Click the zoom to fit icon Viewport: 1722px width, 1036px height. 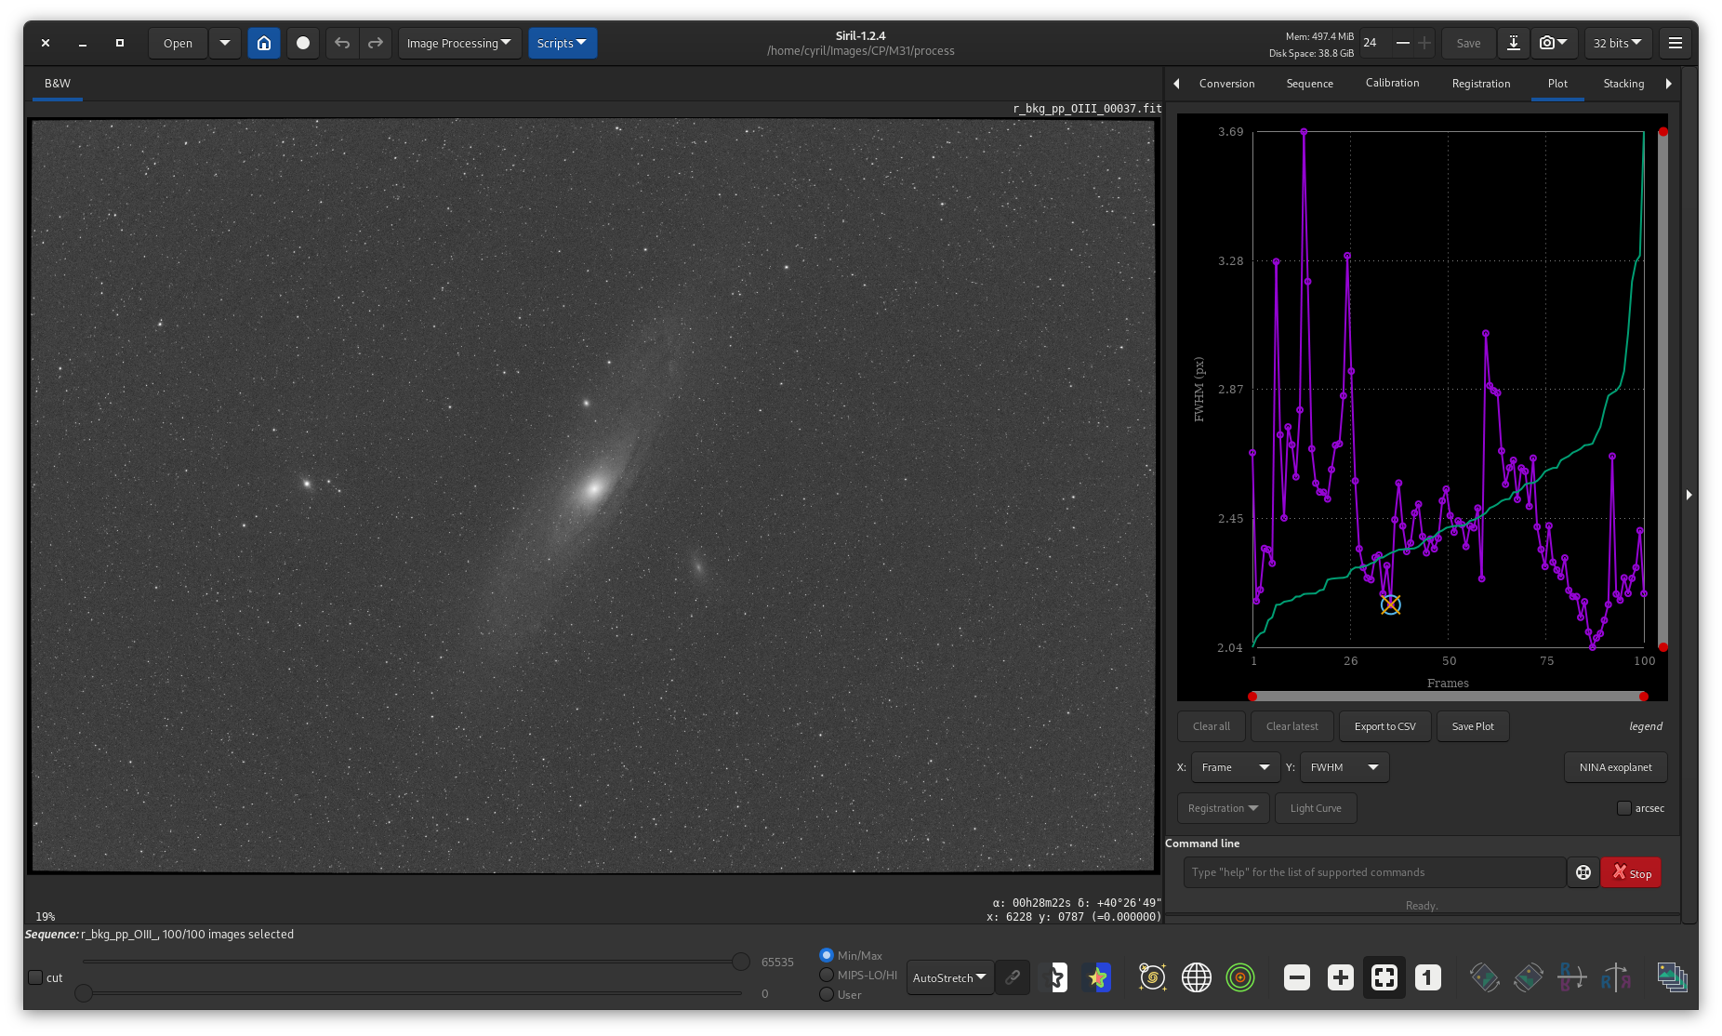coord(1384,977)
